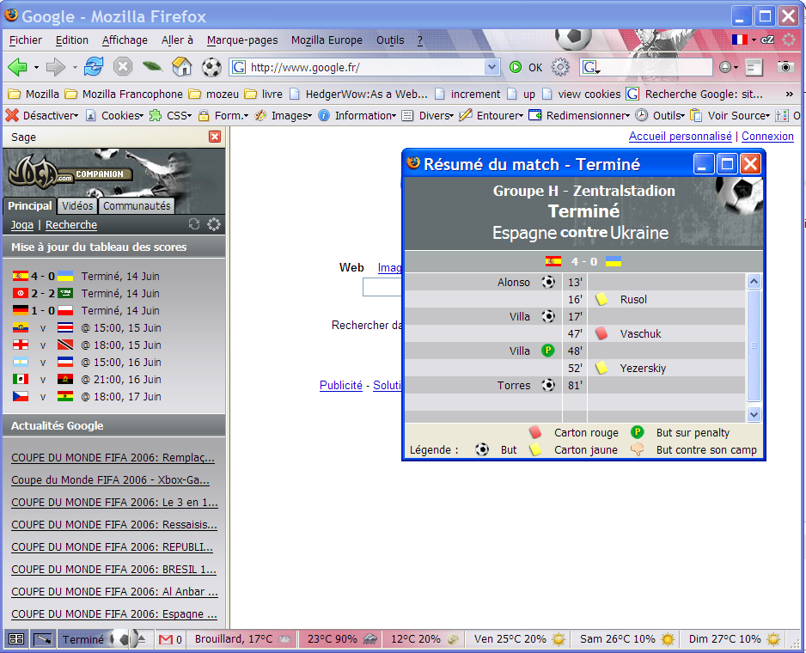This screenshot has width=806, height=653.
Task: Select the Spain 4 - 0 Ukraine score row
Action: point(86,276)
